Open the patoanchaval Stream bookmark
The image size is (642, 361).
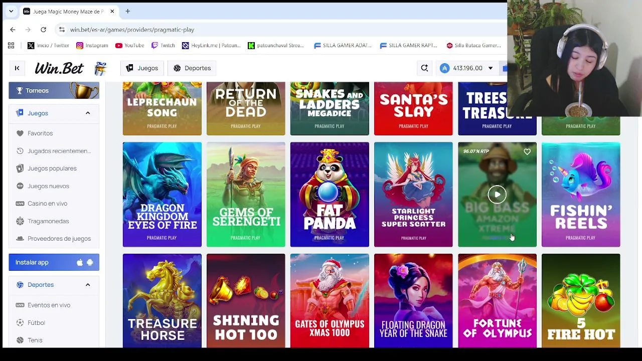click(276, 46)
